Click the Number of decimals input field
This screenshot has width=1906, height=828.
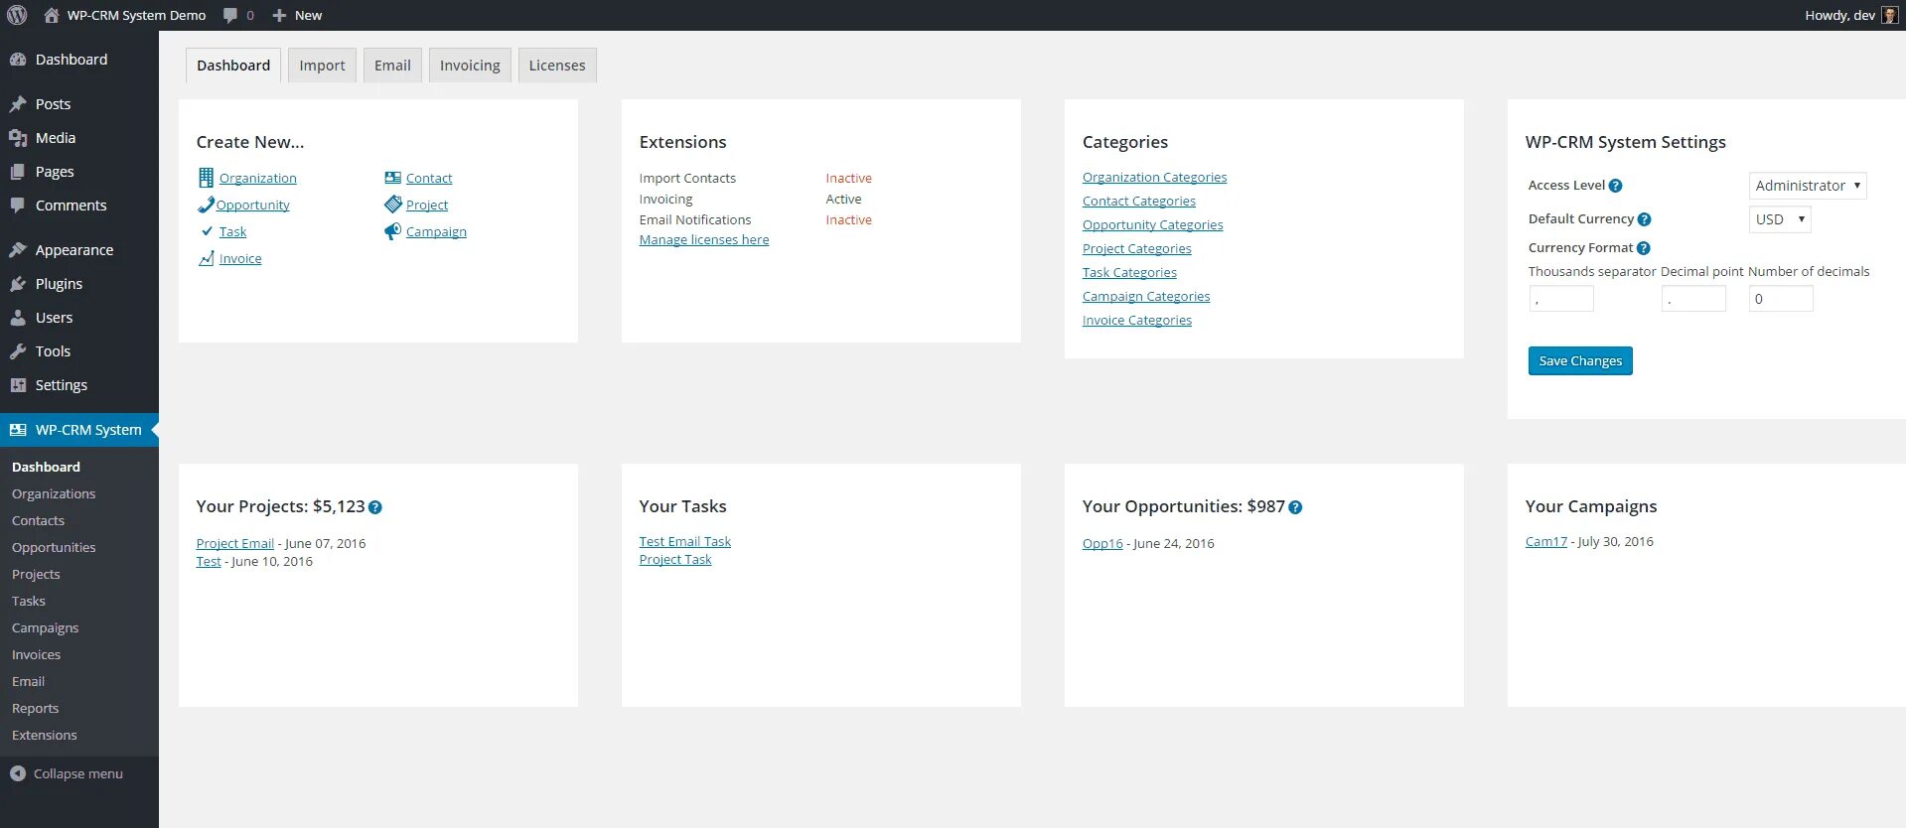click(1781, 299)
